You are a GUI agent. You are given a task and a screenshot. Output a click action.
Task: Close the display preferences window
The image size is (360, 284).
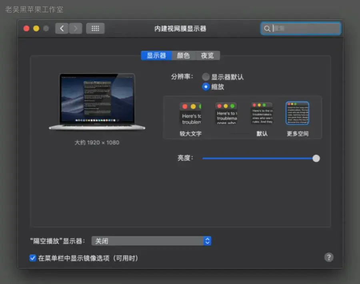point(26,28)
